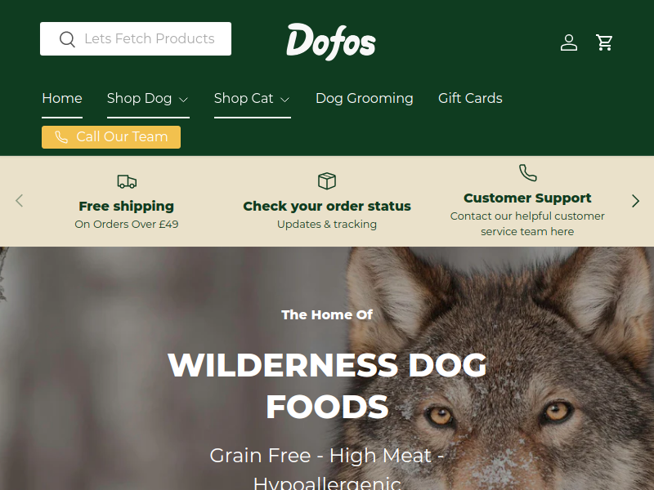Image resolution: width=654 pixels, height=490 pixels.
Task: Click the Call Our Team button
Action: pos(111,137)
